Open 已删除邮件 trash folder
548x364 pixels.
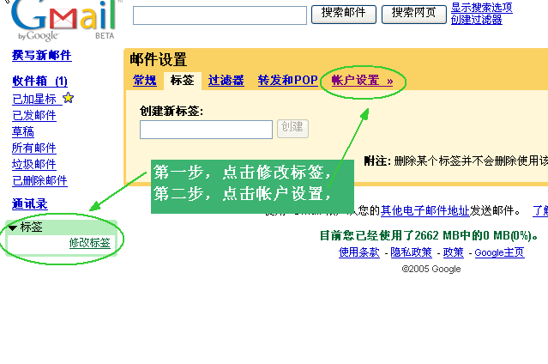pos(39,180)
